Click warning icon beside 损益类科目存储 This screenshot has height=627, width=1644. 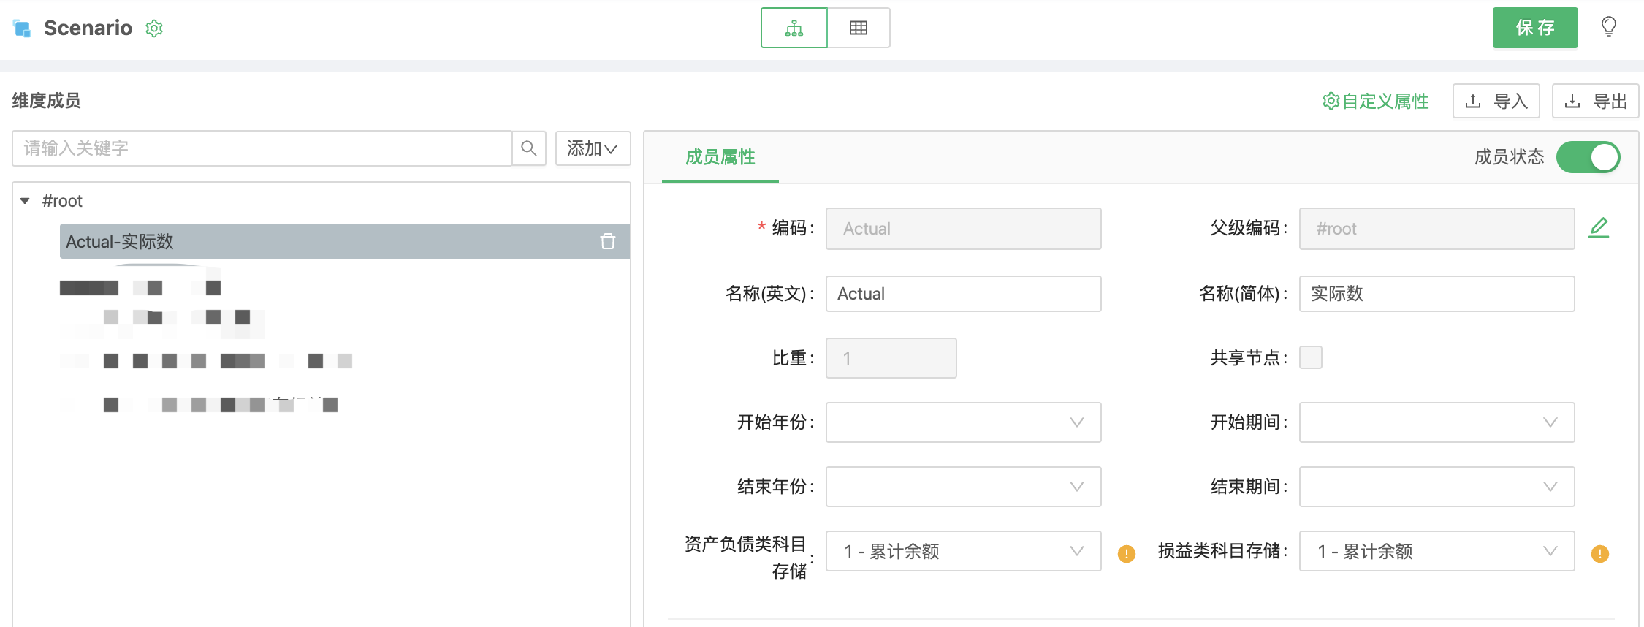(1599, 553)
